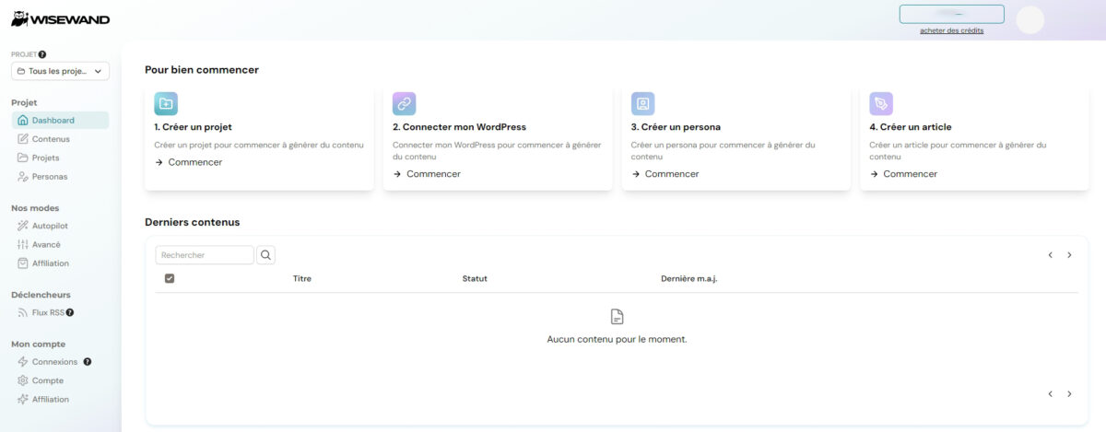The width and height of the screenshot is (1106, 432).
Task: Toggle the select-all checkbox in table header
Action: pyautogui.click(x=170, y=278)
